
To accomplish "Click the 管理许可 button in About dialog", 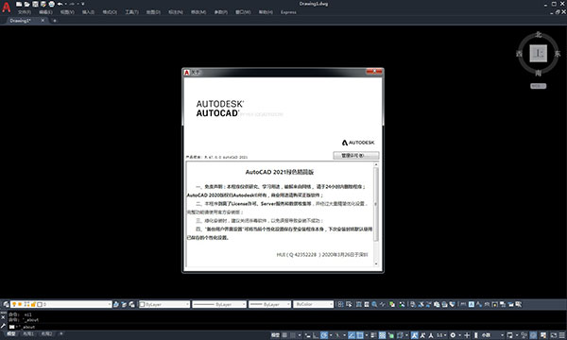I will pyautogui.click(x=356, y=156).
